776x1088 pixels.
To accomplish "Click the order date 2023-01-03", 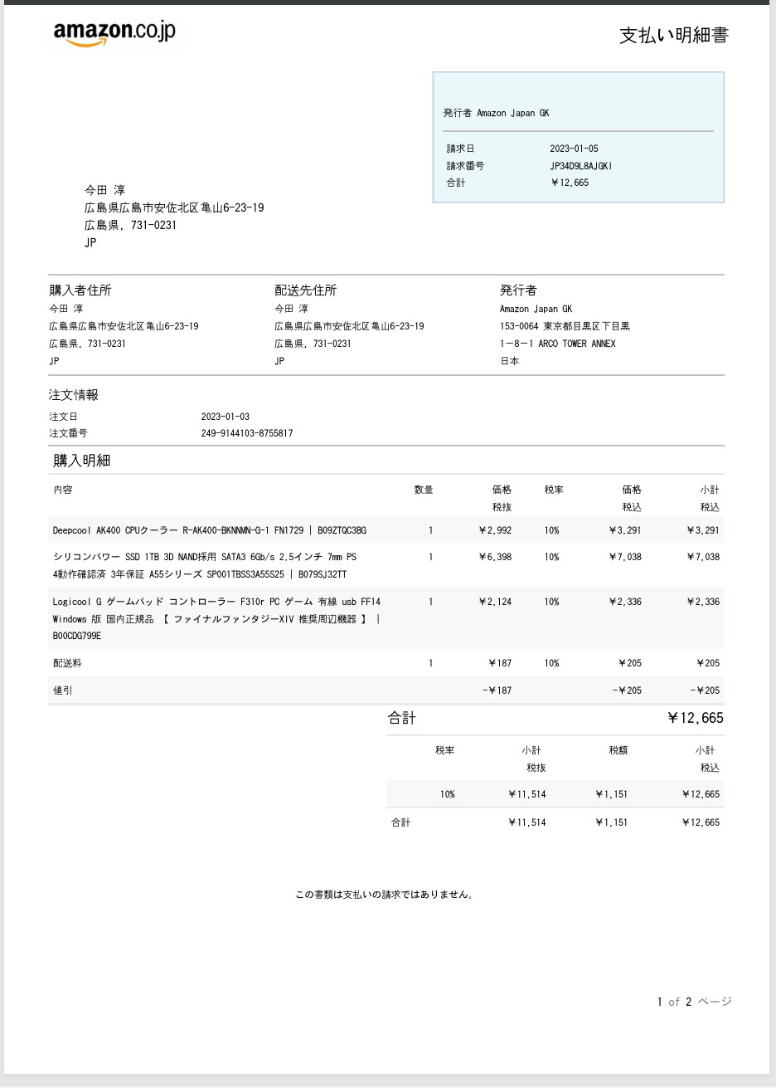I will point(225,417).
